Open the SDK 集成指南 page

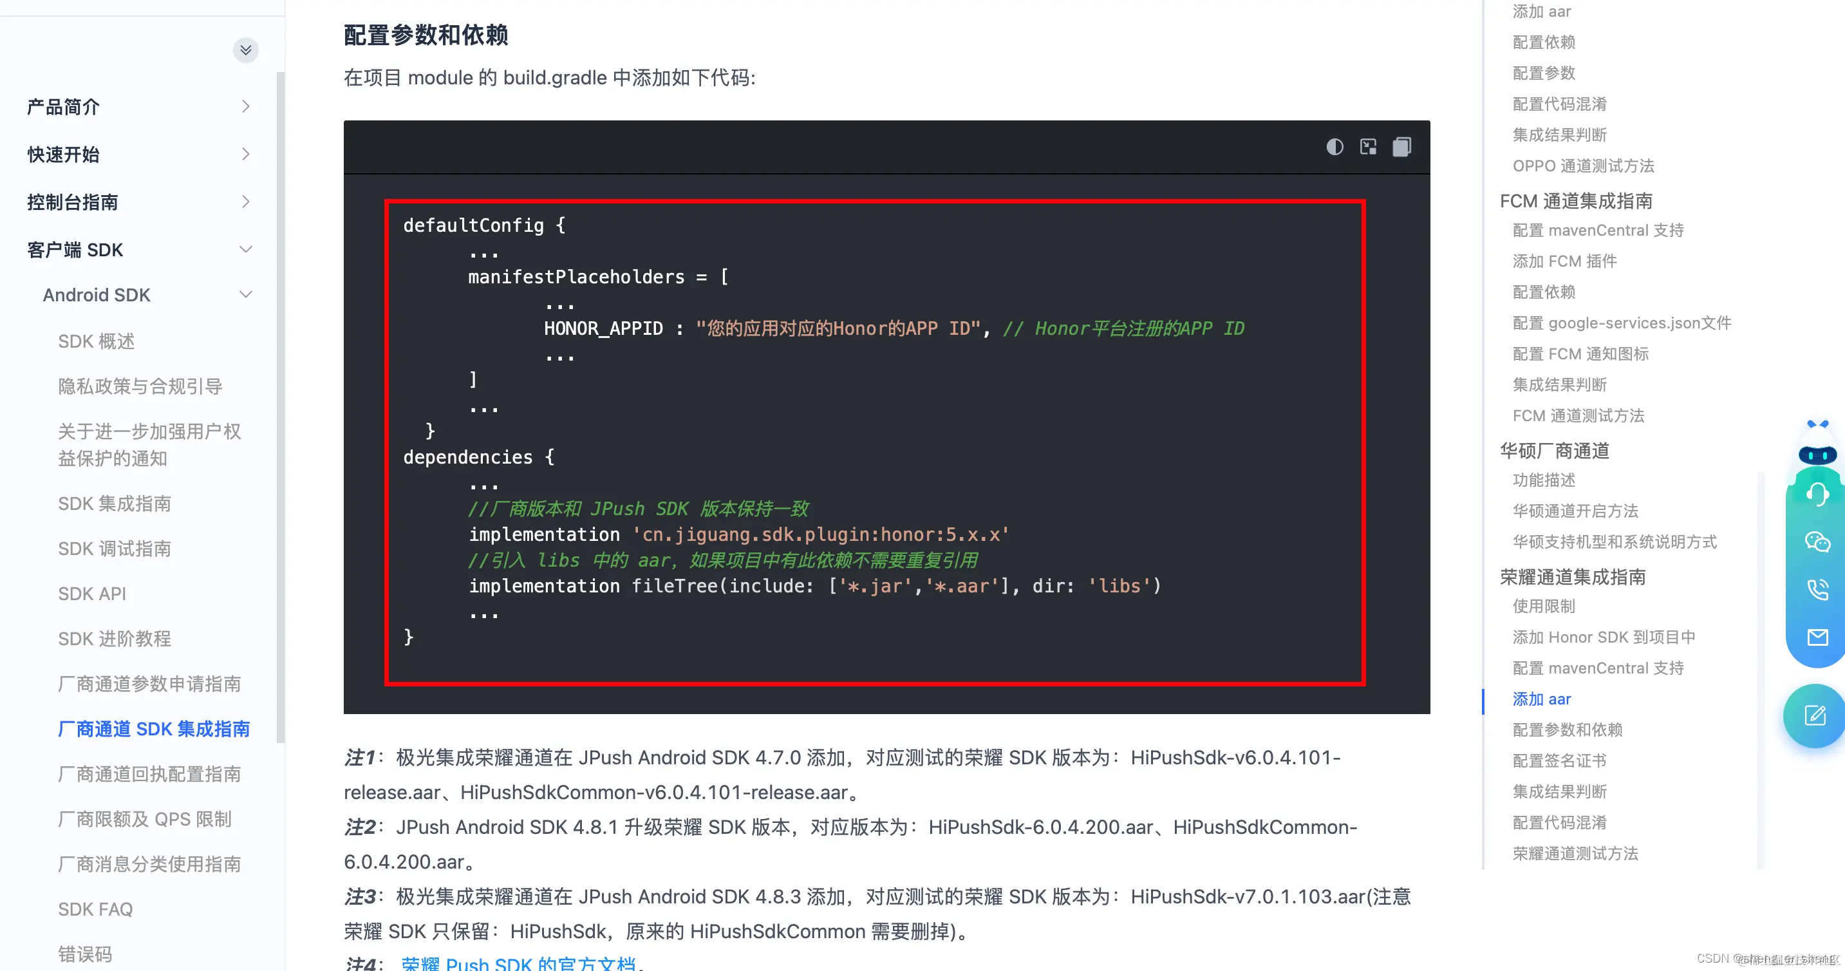point(115,503)
